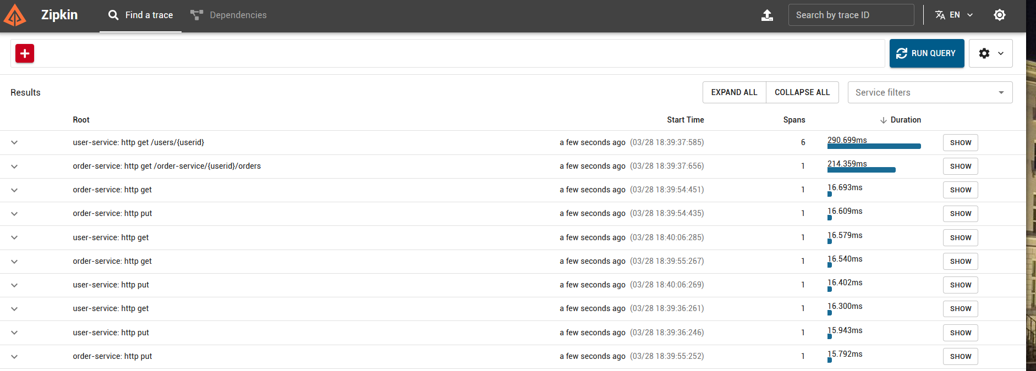The width and height of the screenshot is (1036, 371).
Task: Click the Zipkin logo icon
Action: tap(15, 15)
